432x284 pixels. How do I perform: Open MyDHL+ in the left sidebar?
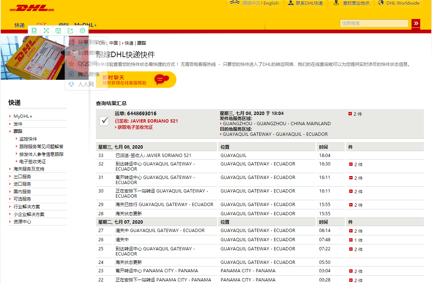point(23,116)
